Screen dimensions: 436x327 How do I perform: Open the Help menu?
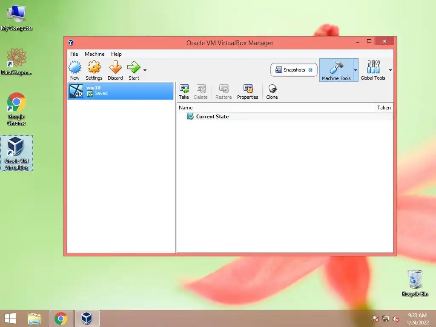click(x=116, y=54)
